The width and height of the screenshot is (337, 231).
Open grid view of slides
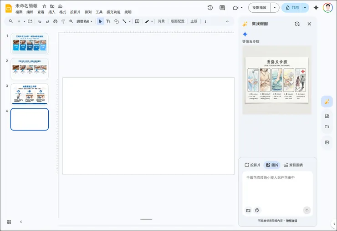9,222
